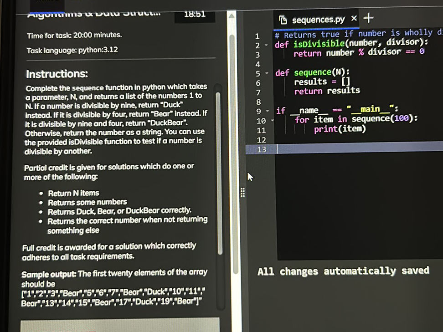Image resolution: width=443 pixels, height=332 pixels.
Task: Click line number 1 in the gutter
Action: 258,36
